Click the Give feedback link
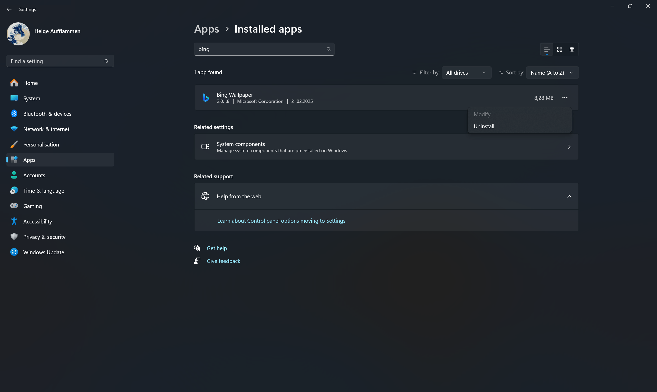Viewport: 657px width, 392px height. pos(223,261)
